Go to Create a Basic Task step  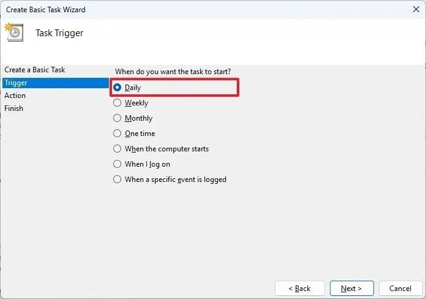coord(35,70)
